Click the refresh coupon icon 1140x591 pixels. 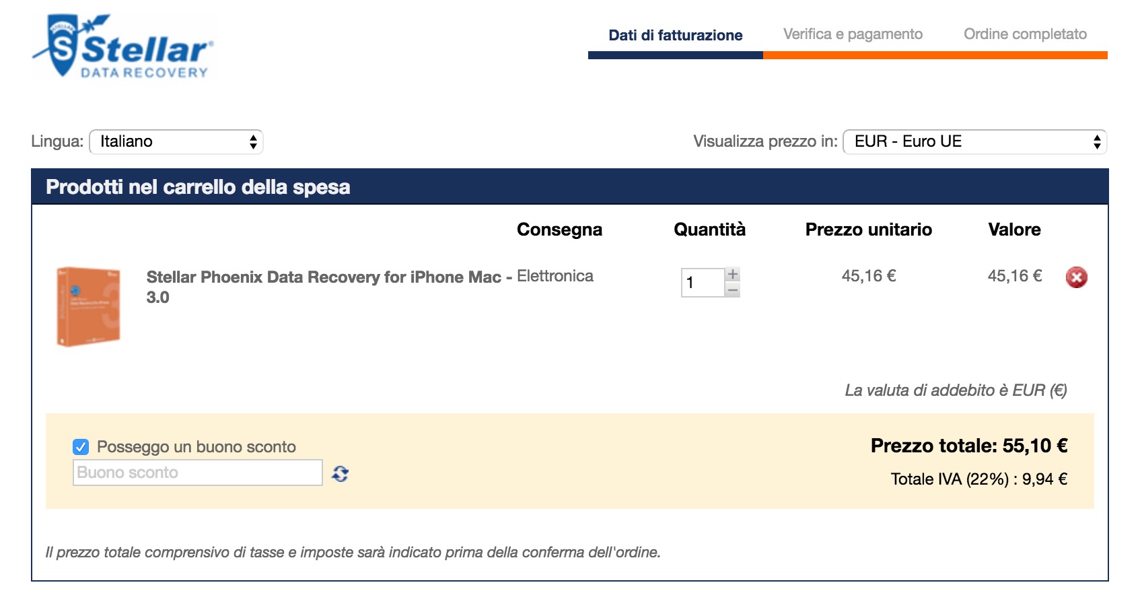341,474
